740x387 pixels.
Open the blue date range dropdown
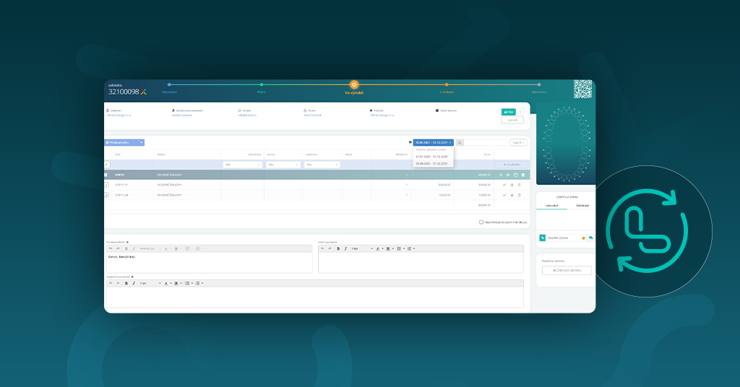[x=433, y=142]
